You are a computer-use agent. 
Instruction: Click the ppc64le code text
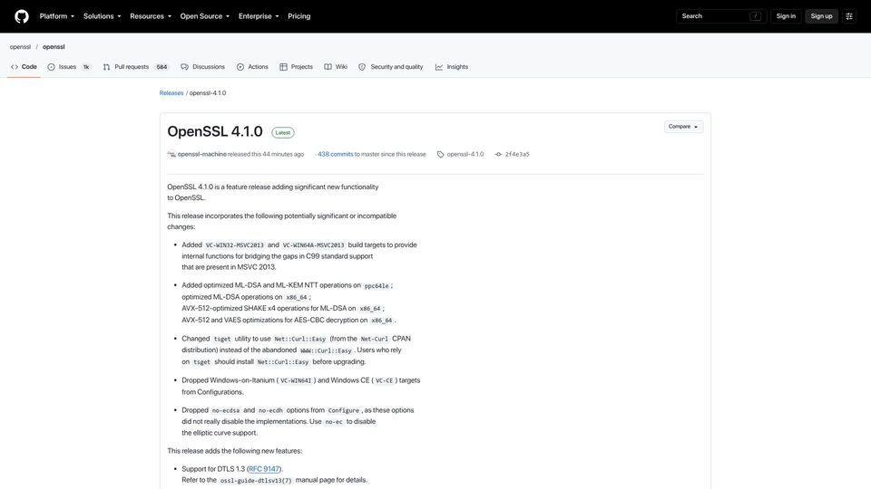pyautogui.click(x=377, y=286)
